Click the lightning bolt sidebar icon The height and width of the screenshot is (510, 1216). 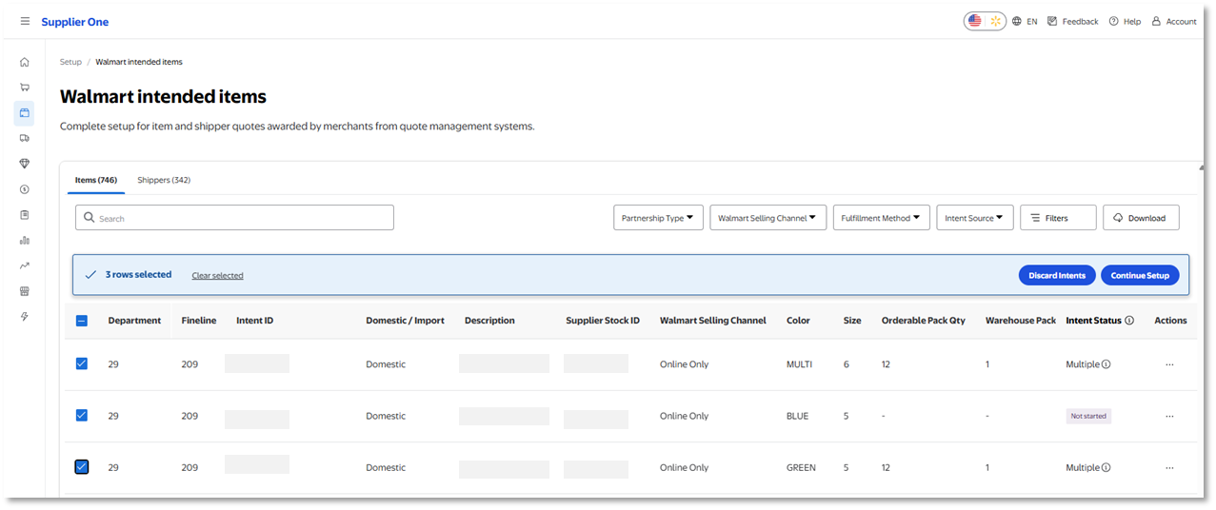point(25,316)
